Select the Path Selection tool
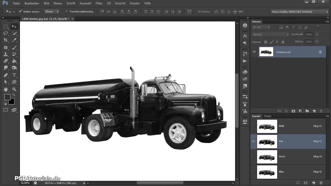 6,82
